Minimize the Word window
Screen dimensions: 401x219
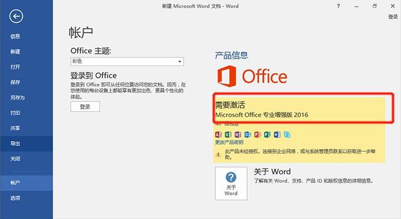tap(357, 6)
